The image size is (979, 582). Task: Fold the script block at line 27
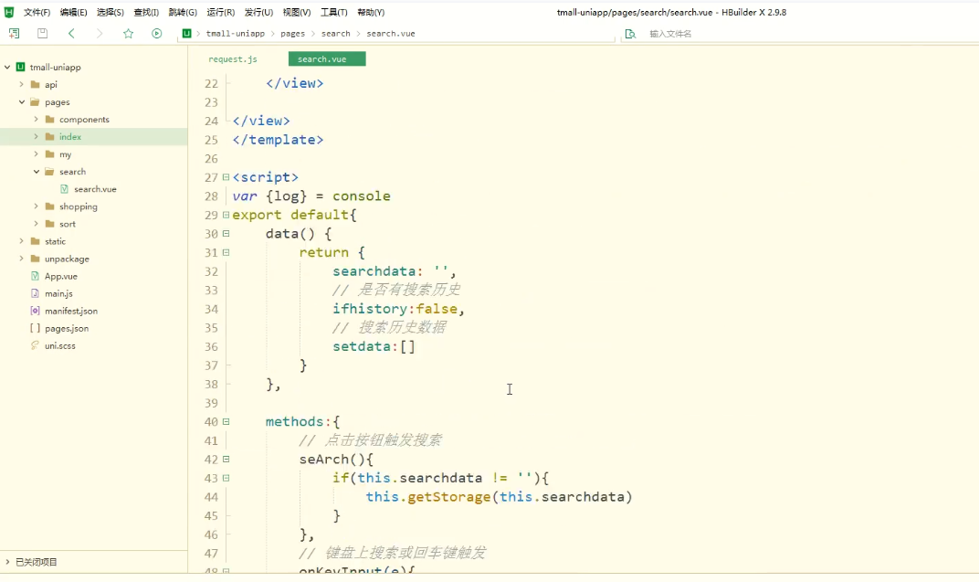pyautogui.click(x=226, y=177)
